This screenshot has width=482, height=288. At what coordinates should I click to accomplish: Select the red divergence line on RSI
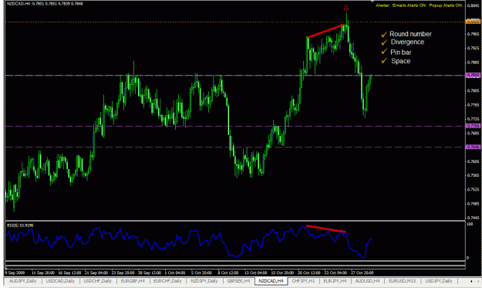pyautogui.click(x=326, y=229)
